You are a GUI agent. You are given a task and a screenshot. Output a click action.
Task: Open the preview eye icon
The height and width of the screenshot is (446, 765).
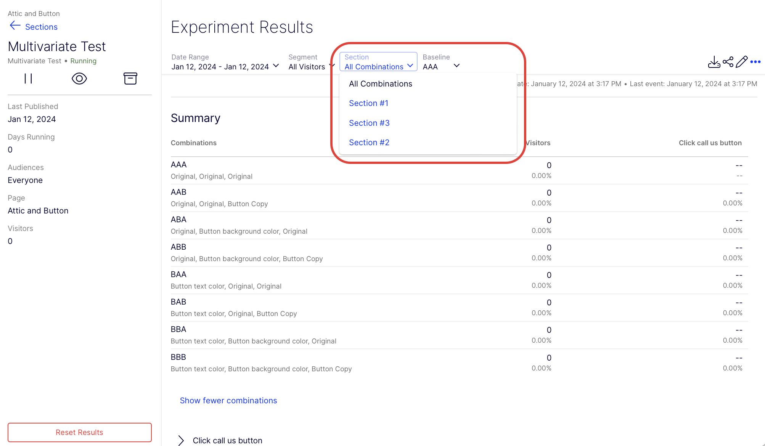(79, 79)
